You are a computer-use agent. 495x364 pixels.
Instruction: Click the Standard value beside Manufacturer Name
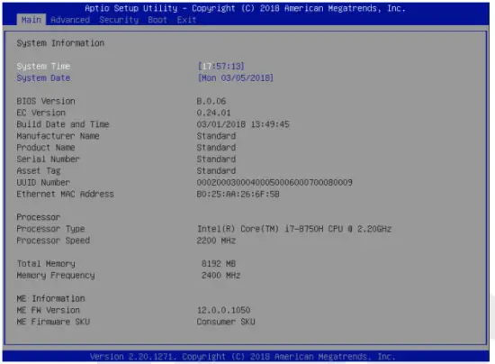[x=216, y=136]
